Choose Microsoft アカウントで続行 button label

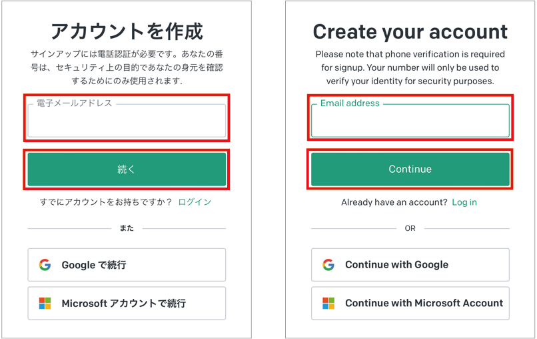point(124,304)
